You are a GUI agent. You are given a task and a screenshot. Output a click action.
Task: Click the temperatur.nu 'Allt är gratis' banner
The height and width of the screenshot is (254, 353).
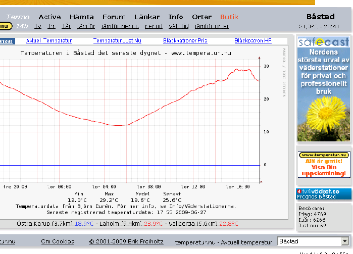[323, 164]
